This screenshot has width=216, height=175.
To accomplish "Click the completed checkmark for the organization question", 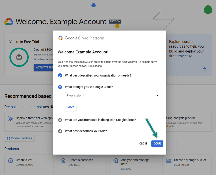I will 60,75.
